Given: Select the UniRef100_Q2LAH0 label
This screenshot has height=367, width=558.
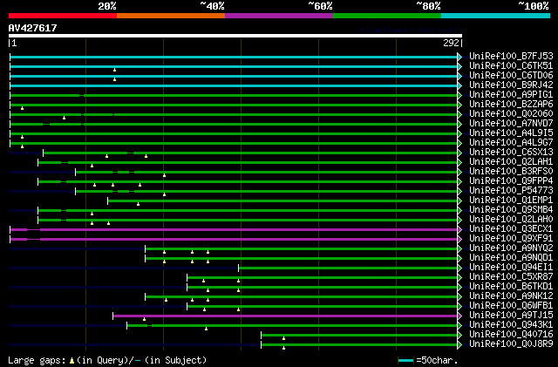Looking at the screenshot, I should 511,220.
